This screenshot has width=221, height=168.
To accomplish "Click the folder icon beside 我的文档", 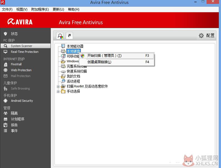I will pyautogui.click(x=63, y=76).
